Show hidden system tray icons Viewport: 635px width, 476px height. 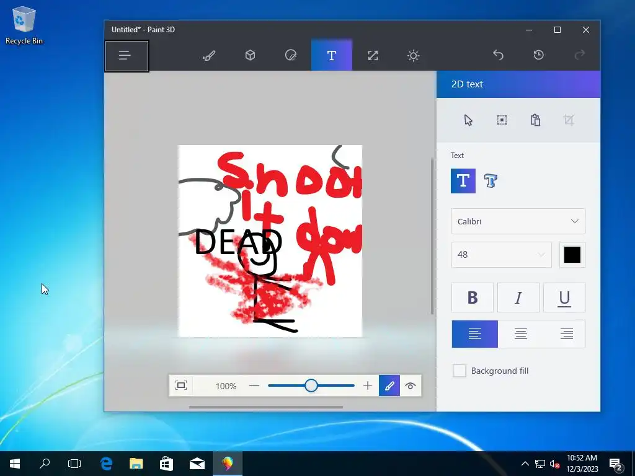pyautogui.click(x=525, y=464)
